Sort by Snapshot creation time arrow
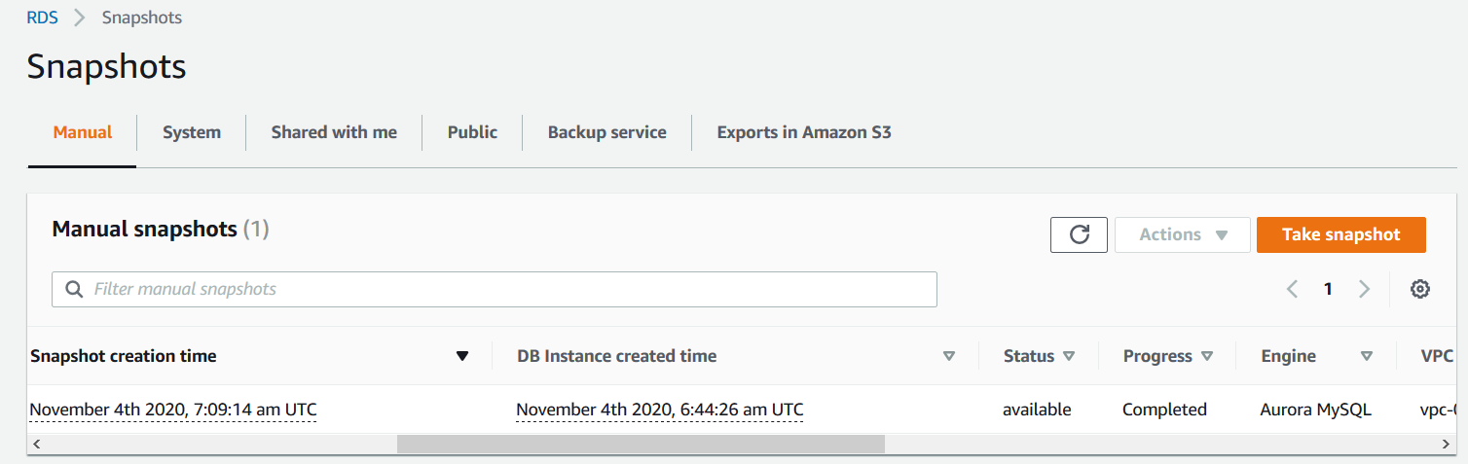The width and height of the screenshot is (1468, 464). 462,356
